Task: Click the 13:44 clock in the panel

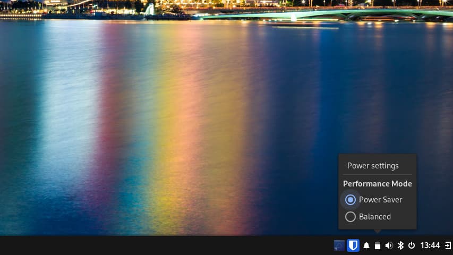Action: tap(430, 245)
